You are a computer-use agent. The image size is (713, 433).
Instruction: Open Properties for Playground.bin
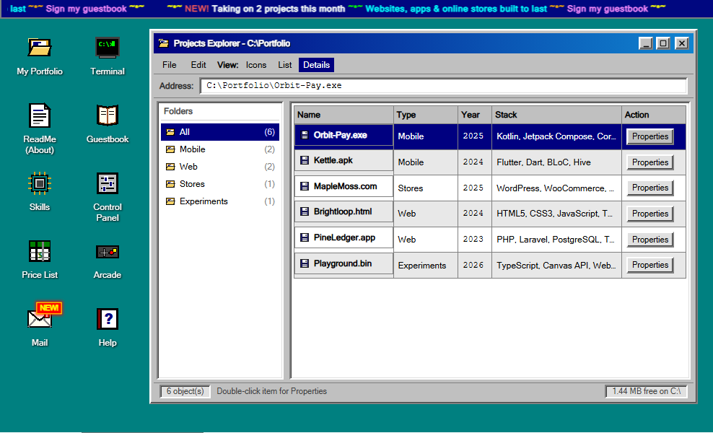[649, 265]
